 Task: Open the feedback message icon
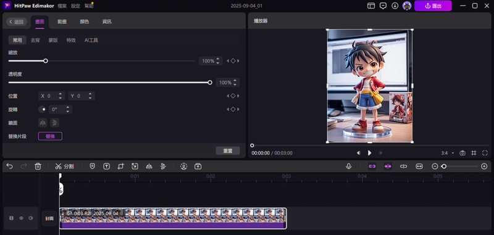coord(383,6)
